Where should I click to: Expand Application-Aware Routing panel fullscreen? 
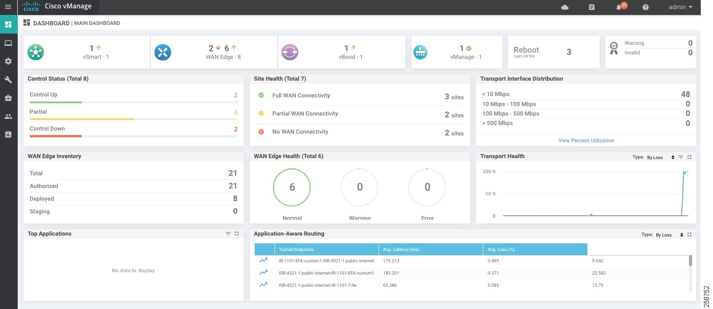[x=689, y=235]
